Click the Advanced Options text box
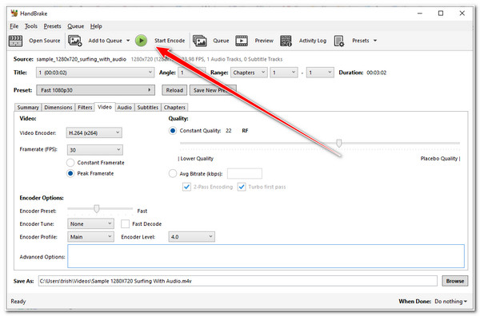The image size is (480, 316). tap(266, 256)
